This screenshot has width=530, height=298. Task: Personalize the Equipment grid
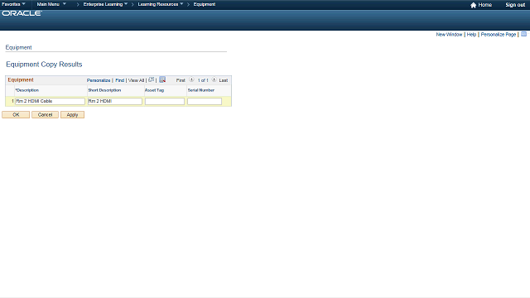(x=99, y=80)
